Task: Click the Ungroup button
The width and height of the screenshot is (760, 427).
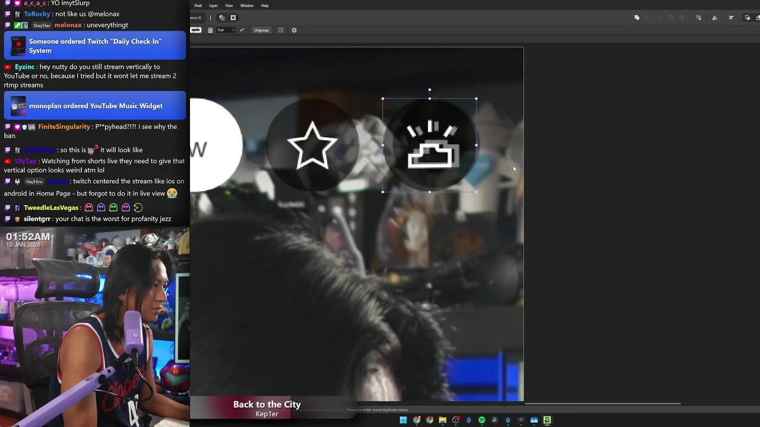Action: (261, 30)
